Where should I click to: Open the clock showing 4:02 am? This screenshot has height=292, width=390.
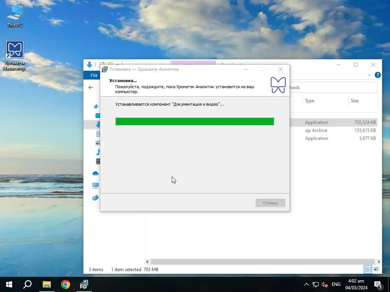356,284
